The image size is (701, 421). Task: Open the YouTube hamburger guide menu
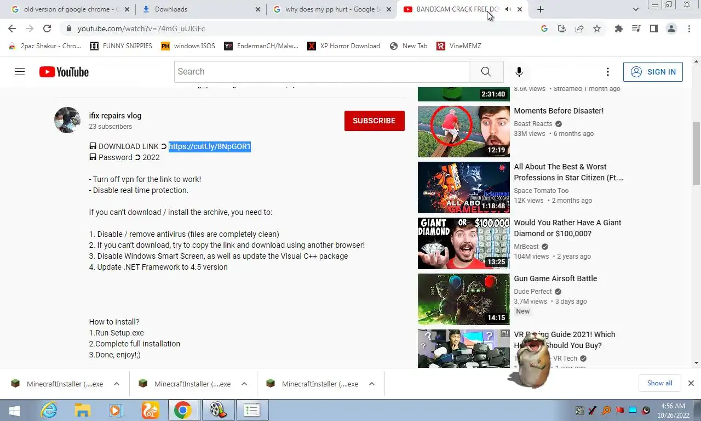20,72
